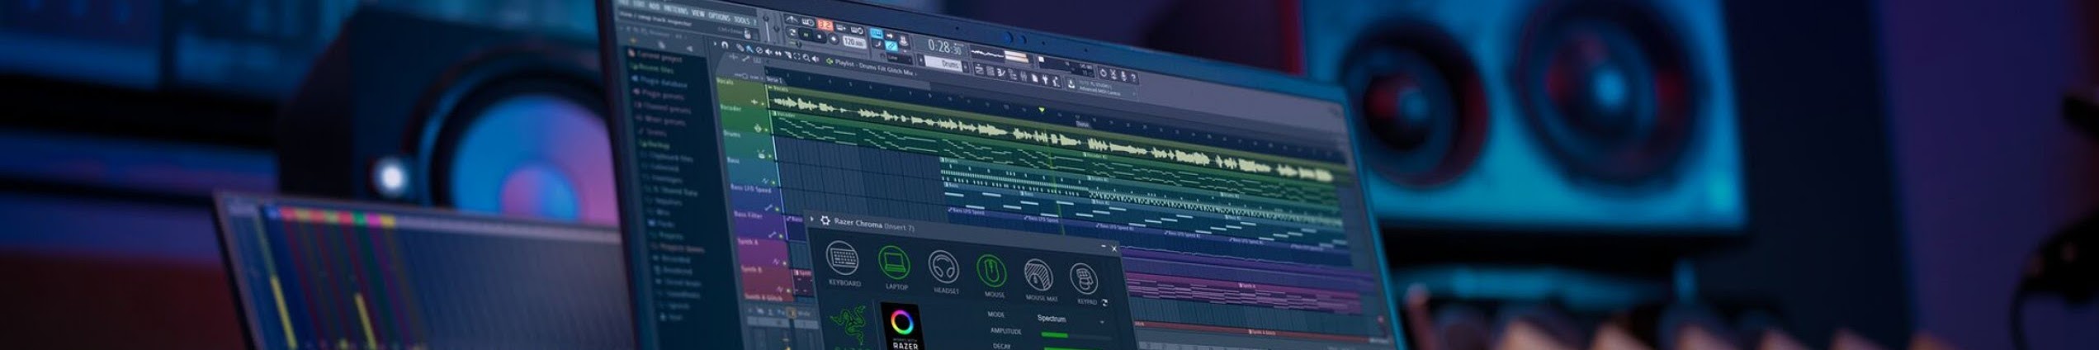The width and height of the screenshot is (2099, 350).
Task: Click the Stop transport button
Action: (x=819, y=36)
